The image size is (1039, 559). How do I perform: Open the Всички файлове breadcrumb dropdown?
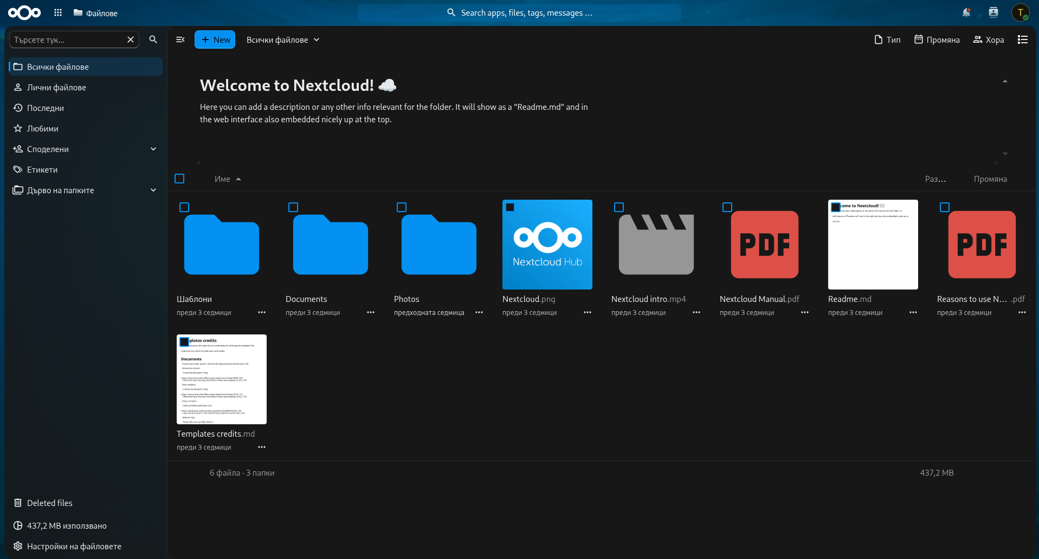tap(283, 40)
